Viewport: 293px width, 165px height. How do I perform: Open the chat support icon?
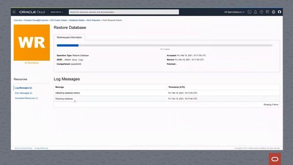[267, 12]
